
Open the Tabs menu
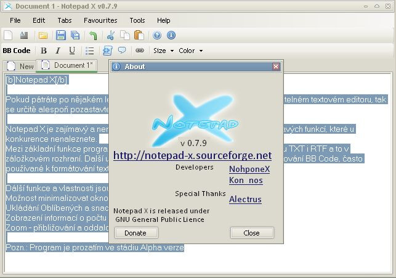pyautogui.click(x=65, y=20)
